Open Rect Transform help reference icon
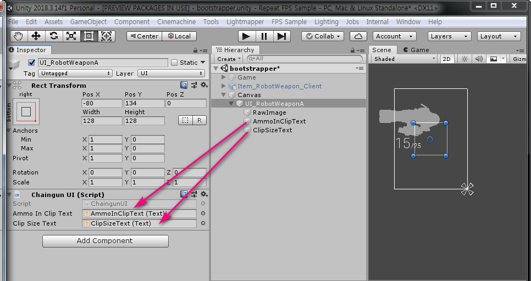 [x=184, y=85]
